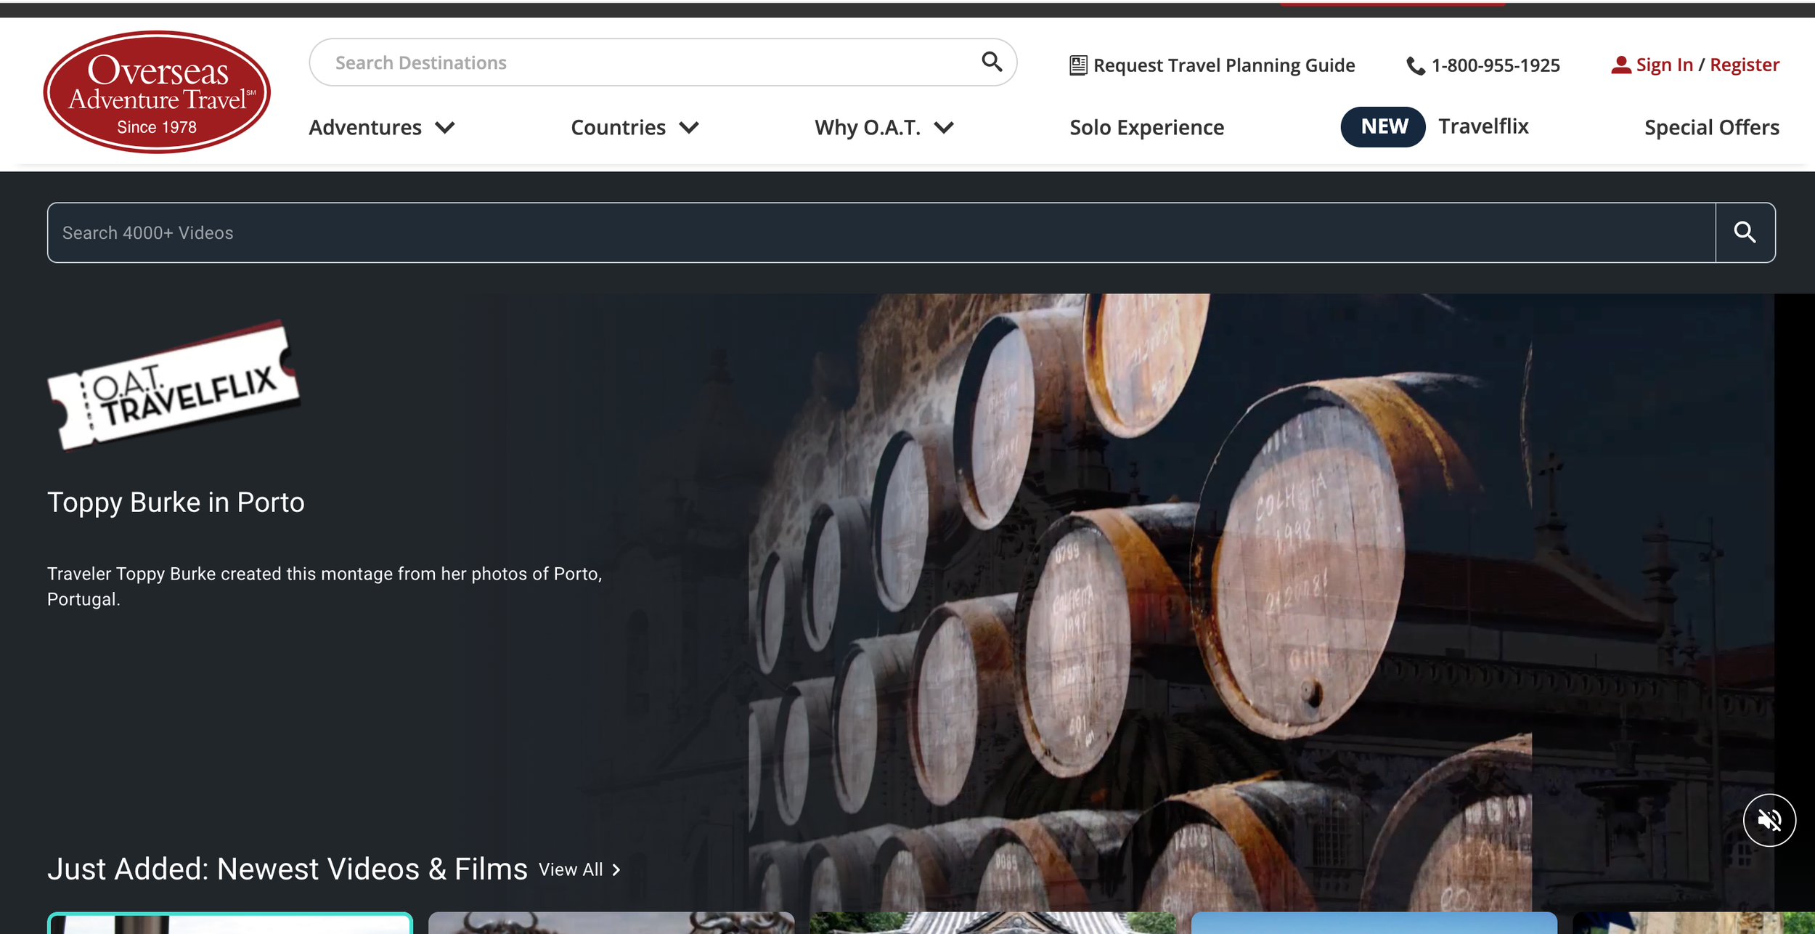Viewport: 1815px width, 934px height.
Task: Unmute the hero video sound
Action: [1769, 820]
